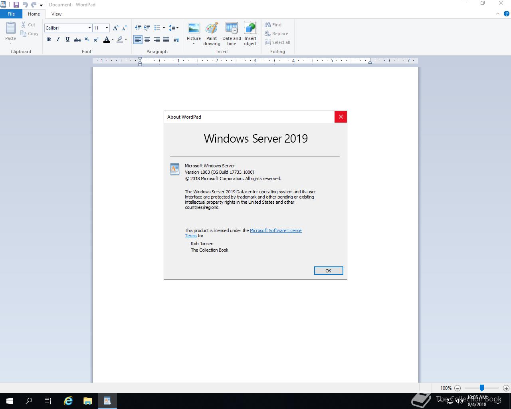511x409 pixels.
Task: Click the Decrease indent icon
Action: click(138, 28)
